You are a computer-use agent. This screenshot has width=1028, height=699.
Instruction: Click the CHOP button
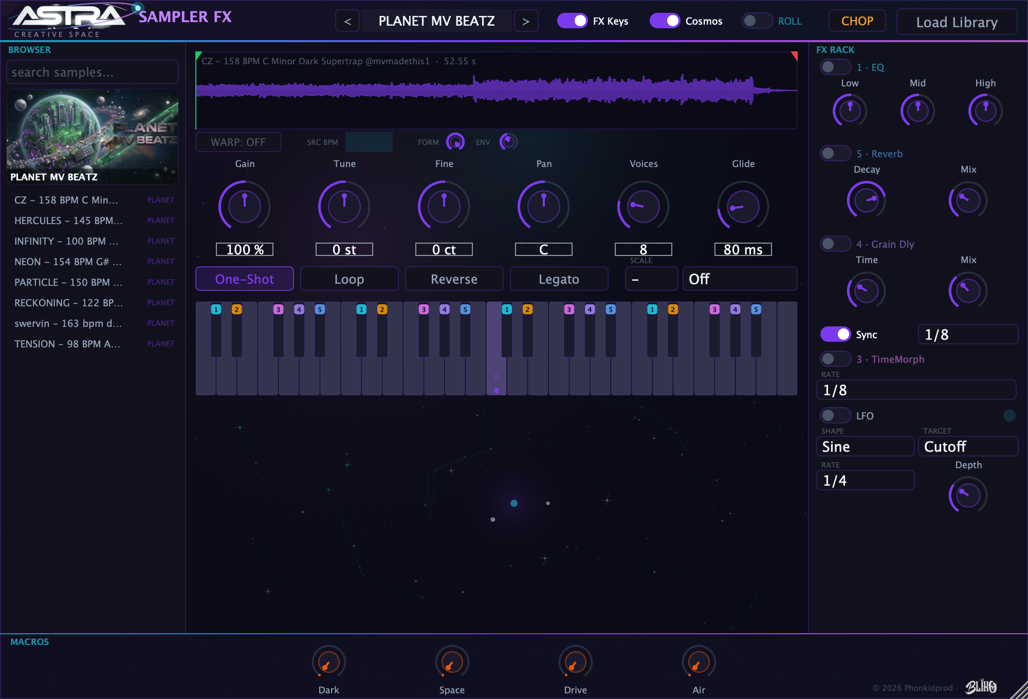tap(857, 21)
